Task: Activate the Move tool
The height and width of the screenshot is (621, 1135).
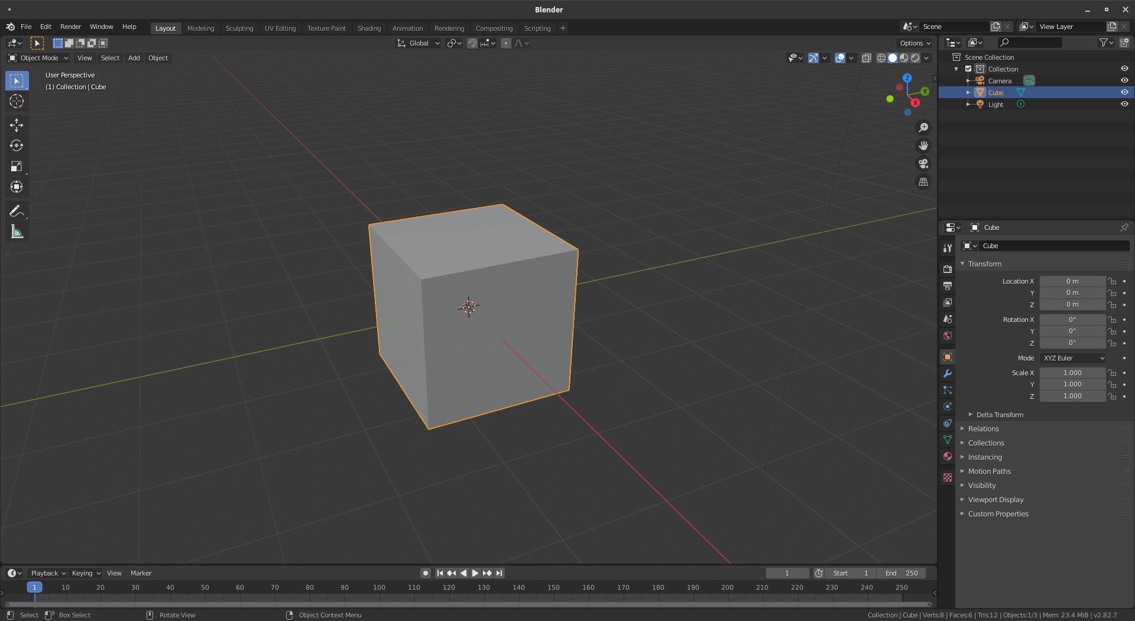Action: point(17,125)
